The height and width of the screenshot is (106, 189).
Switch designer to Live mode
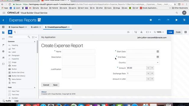tap(170, 32)
